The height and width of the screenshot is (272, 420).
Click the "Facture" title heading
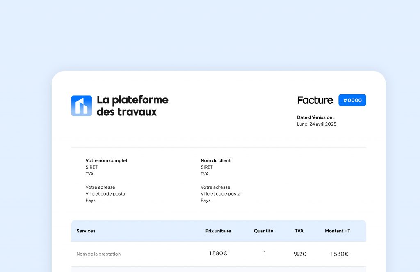[315, 100]
